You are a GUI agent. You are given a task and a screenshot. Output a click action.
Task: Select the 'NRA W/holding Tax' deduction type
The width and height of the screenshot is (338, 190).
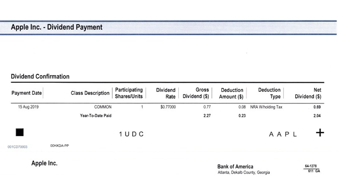[x=266, y=107]
